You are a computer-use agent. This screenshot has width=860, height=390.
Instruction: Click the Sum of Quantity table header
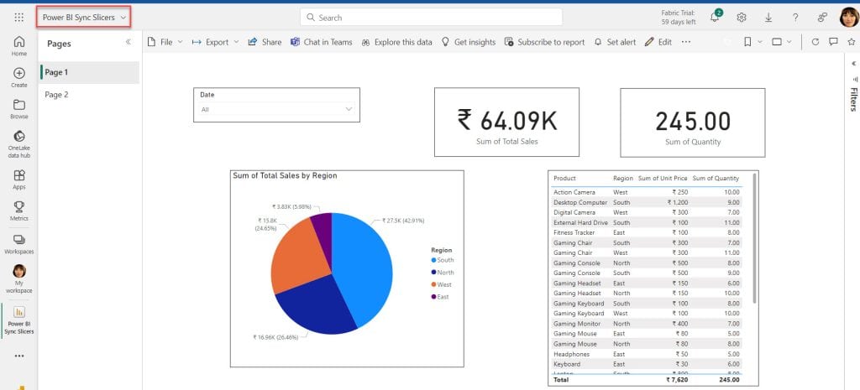pos(716,179)
